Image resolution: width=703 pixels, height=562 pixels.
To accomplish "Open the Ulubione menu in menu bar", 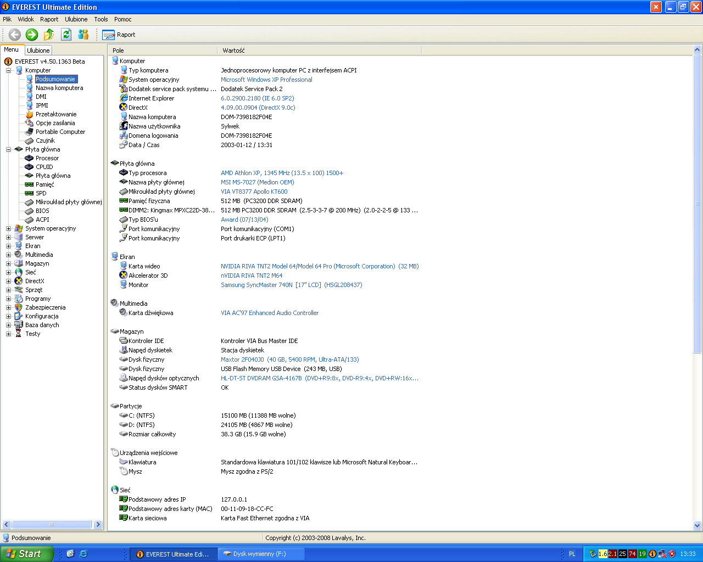I will (x=76, y=19).
